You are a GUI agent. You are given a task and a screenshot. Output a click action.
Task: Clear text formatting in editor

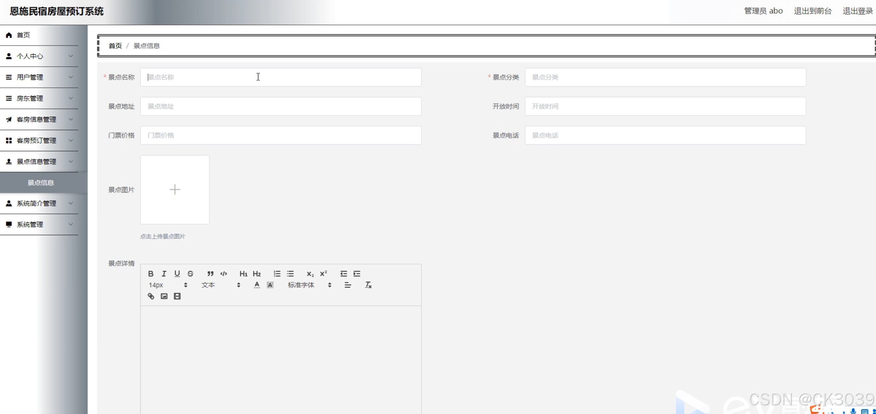[368, 285]
